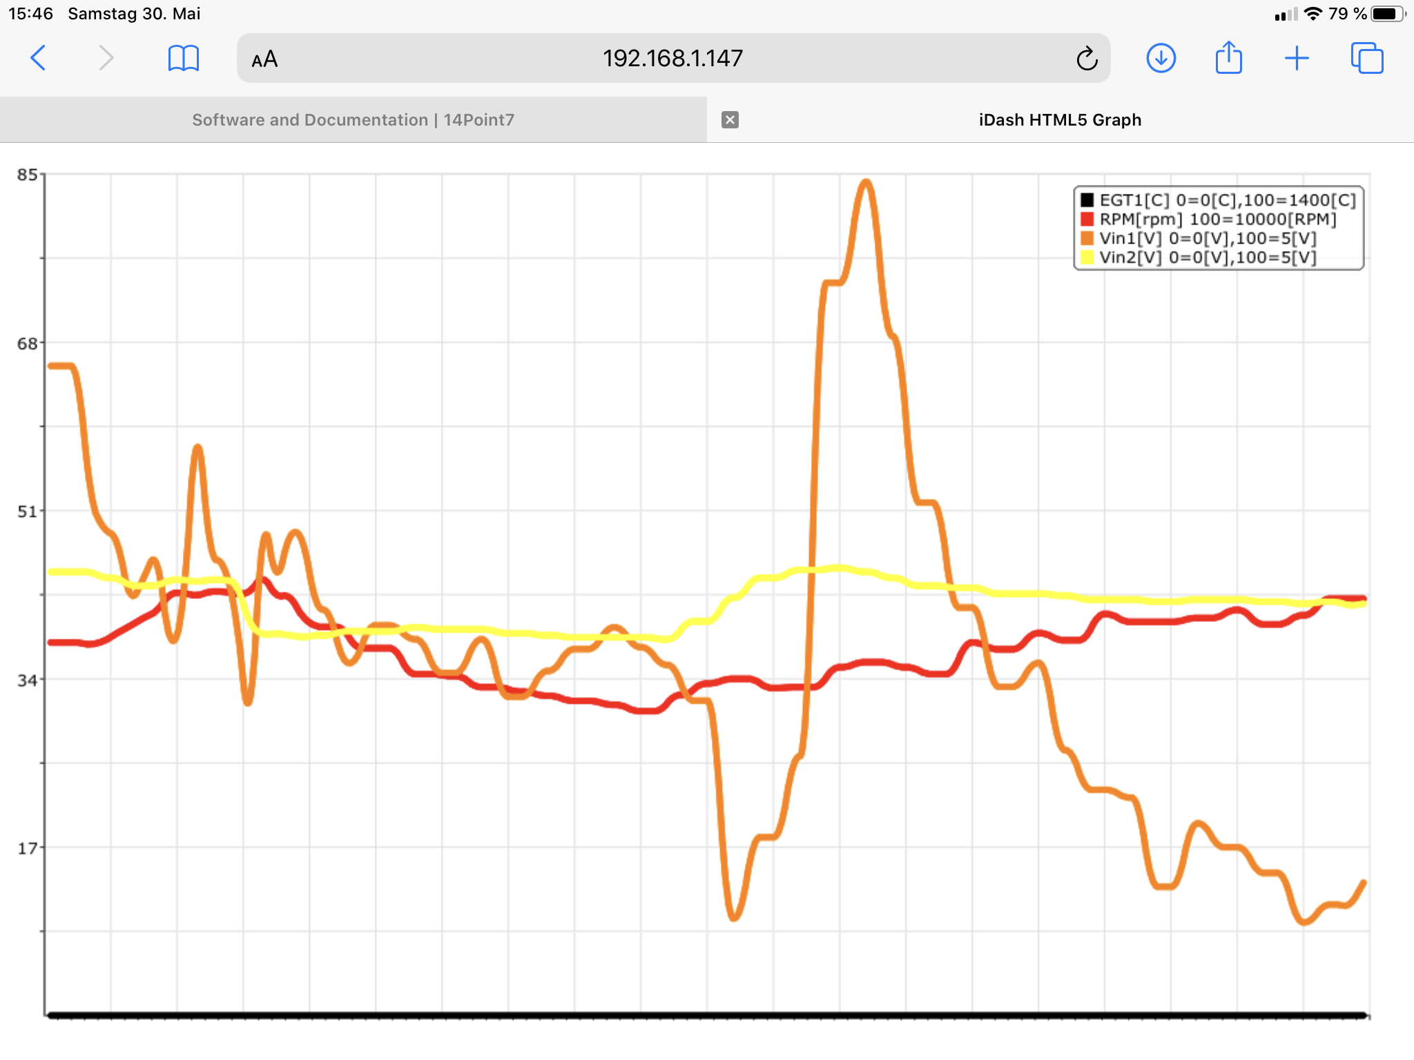Switch to the Software and Documentation tab

pyautogui.click(x=352, y=119)
